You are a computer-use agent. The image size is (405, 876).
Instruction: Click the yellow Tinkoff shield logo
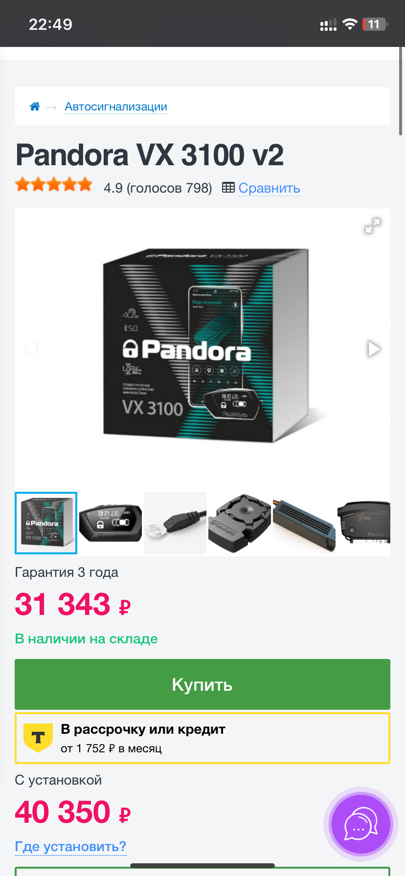pos(38,738)
